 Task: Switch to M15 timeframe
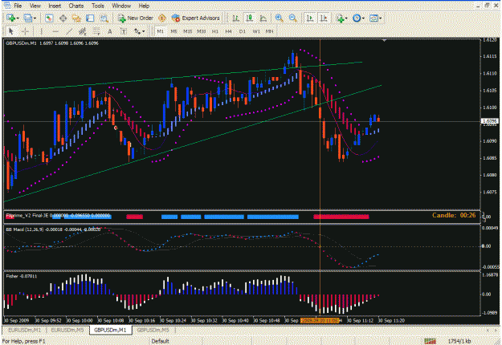[188, 31]
